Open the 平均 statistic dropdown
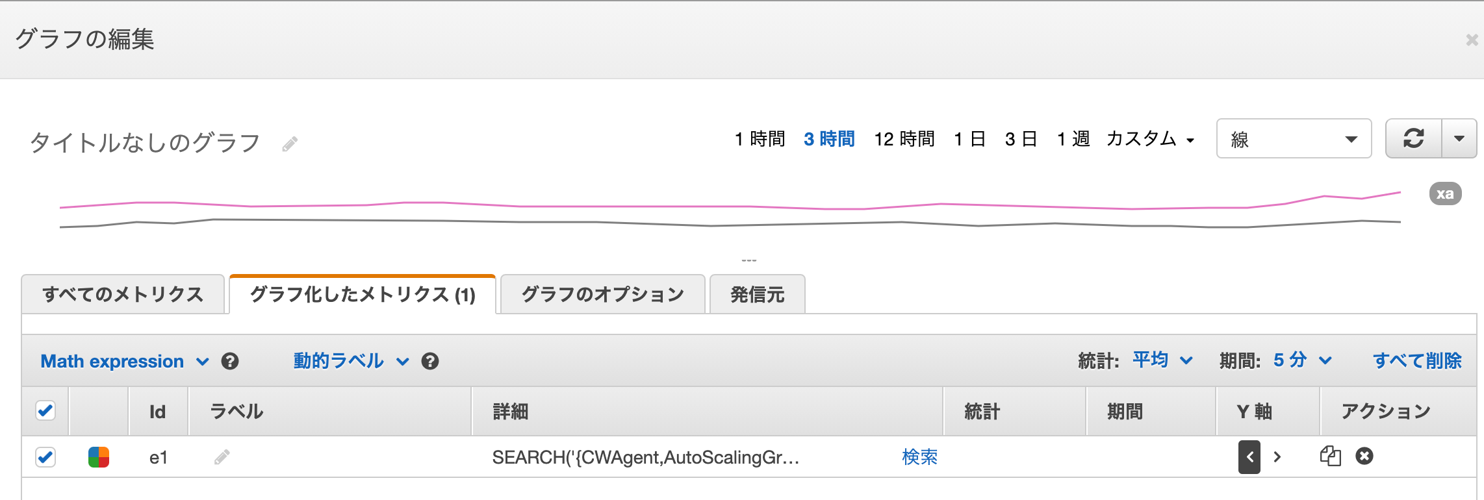Screen dimensions: 1484x500 pyautogui.click(x=1162, y=360)
